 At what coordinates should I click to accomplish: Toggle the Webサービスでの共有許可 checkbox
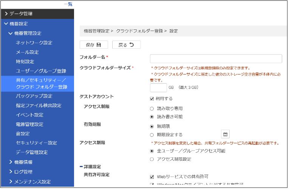tap(152, 177)
